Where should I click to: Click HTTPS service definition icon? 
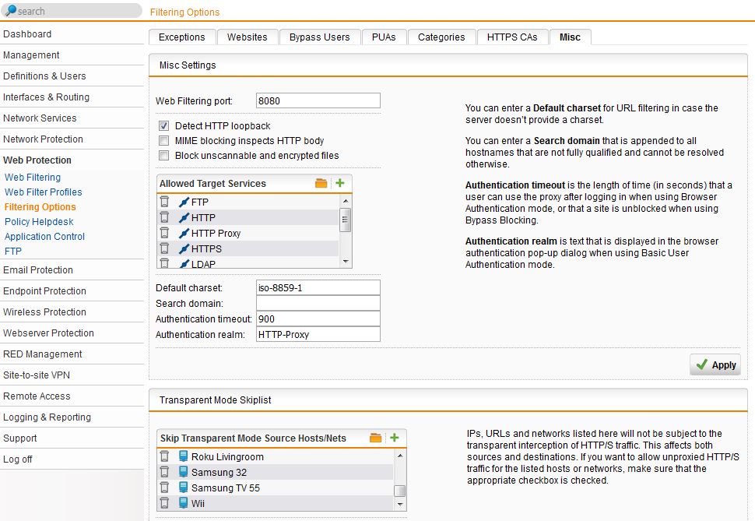point(184,248)
